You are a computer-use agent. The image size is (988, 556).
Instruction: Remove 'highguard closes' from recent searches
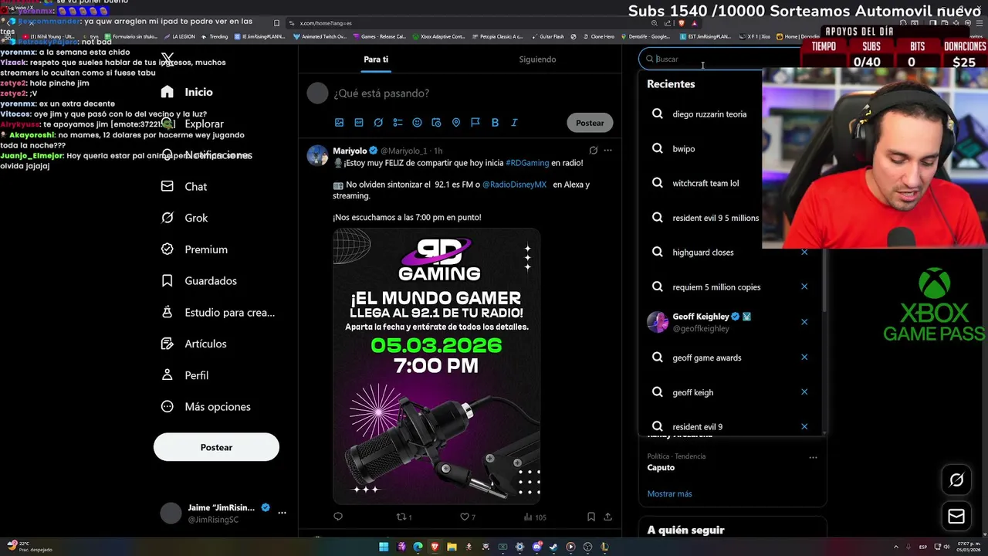(804, 252)
